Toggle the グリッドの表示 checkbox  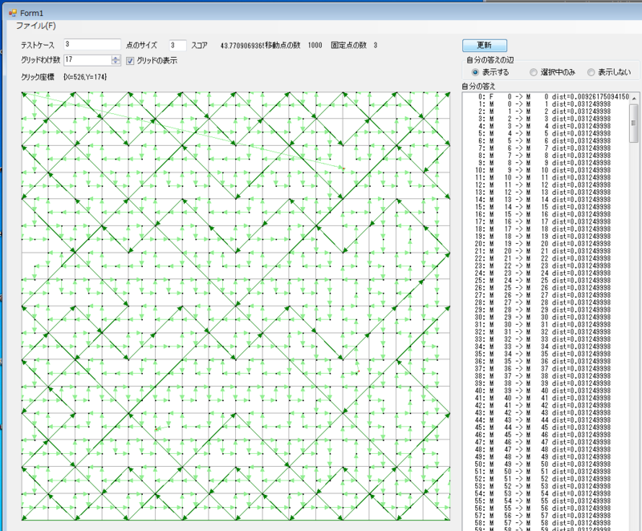point(130,61)
